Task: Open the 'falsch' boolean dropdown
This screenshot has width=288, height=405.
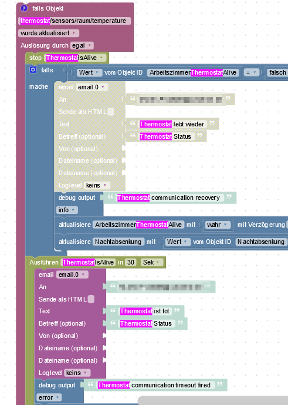Action: (277, 72)
